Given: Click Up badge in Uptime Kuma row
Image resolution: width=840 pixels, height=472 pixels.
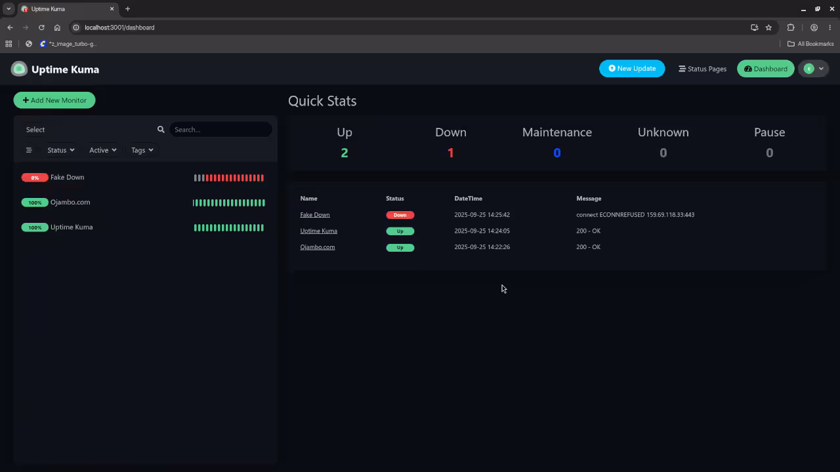Looking at the screenshot, I should pos(400,231).
